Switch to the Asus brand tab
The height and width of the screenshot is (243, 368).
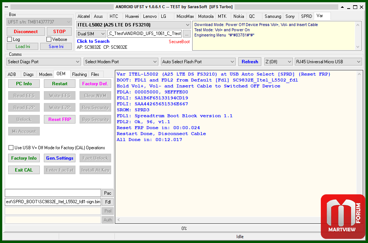pos(99,16)
